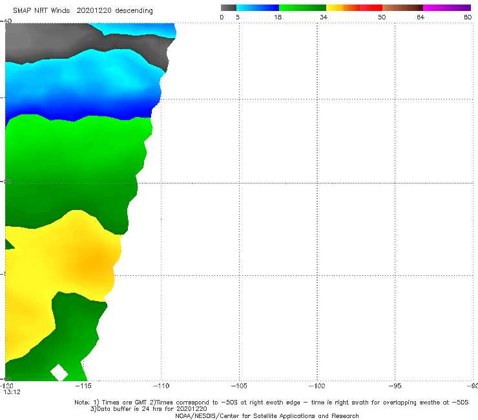Click the longitude label '-120'
478x420 pixels.
(x=6, y=386)
